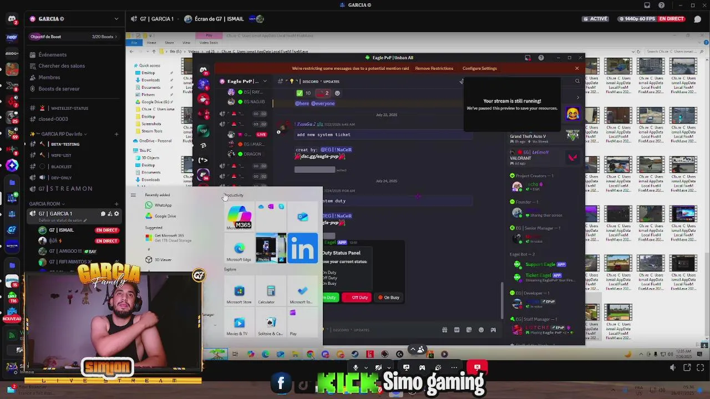Open Video Tools tab in File Explorer
The image size is (710, 399).
(209, 43)
